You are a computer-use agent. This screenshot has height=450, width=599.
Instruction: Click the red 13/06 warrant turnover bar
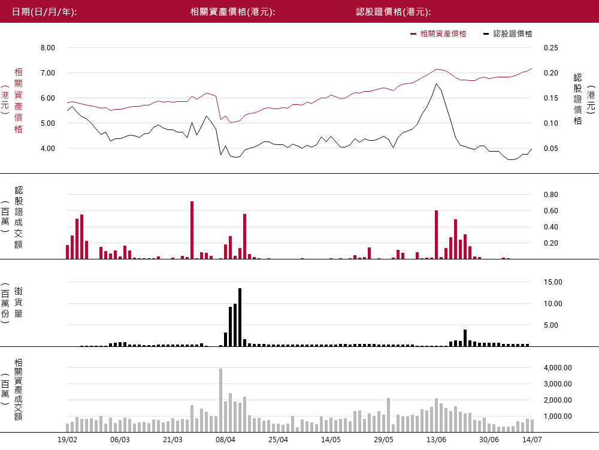click(436, 234)
